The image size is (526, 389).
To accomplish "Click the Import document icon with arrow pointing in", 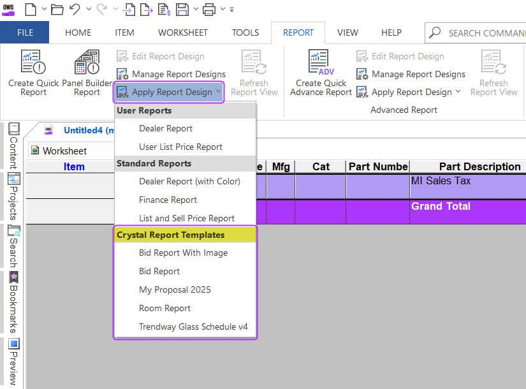I will pyautogui.click(x=129, y=10).
